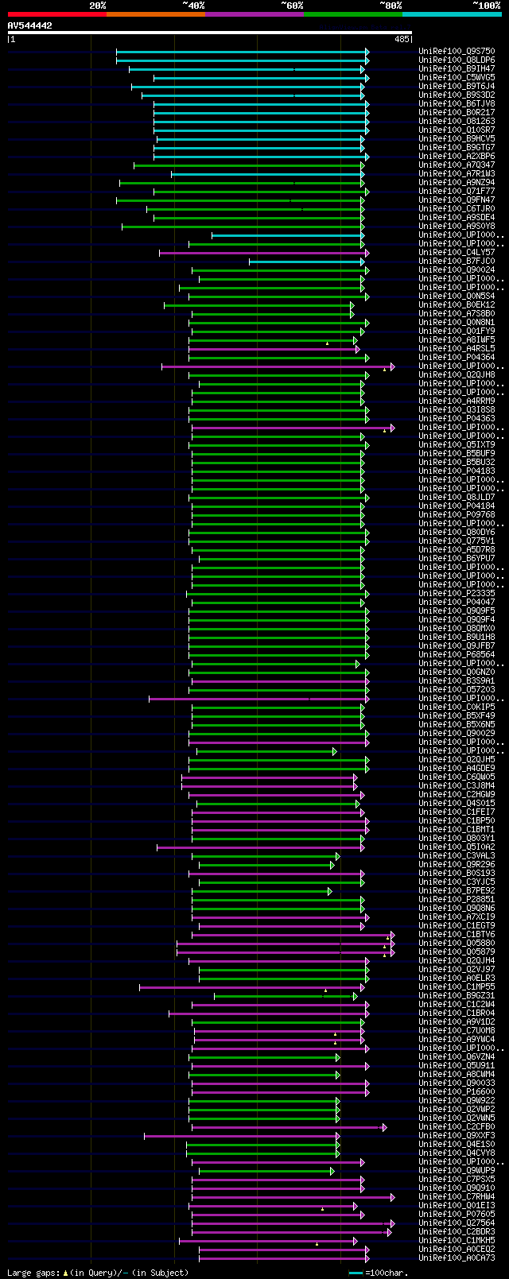
Task: Click the UniRef100_B7FJC0 label
Action: click(457, 262)
